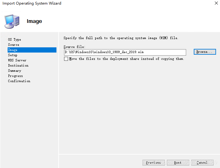Jump to the WDS Server step
Screen dimensions: 220x168
(x=17, y=60)
